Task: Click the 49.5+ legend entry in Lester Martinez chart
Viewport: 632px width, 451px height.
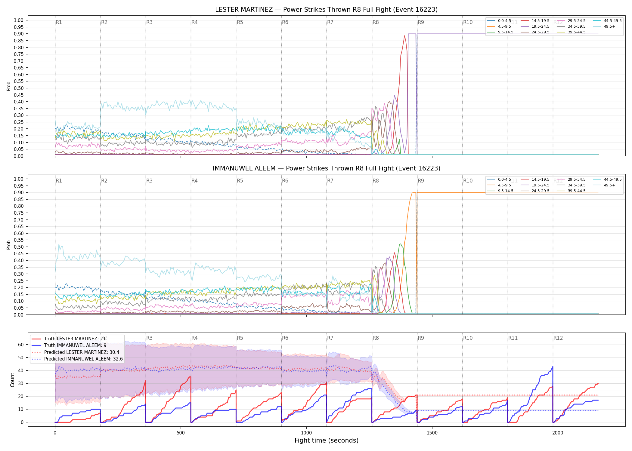Action: click(604, 26)
